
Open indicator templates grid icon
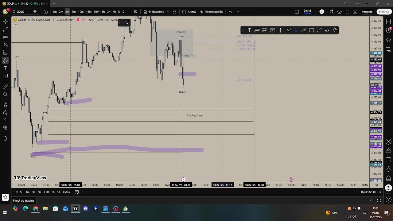174,12
